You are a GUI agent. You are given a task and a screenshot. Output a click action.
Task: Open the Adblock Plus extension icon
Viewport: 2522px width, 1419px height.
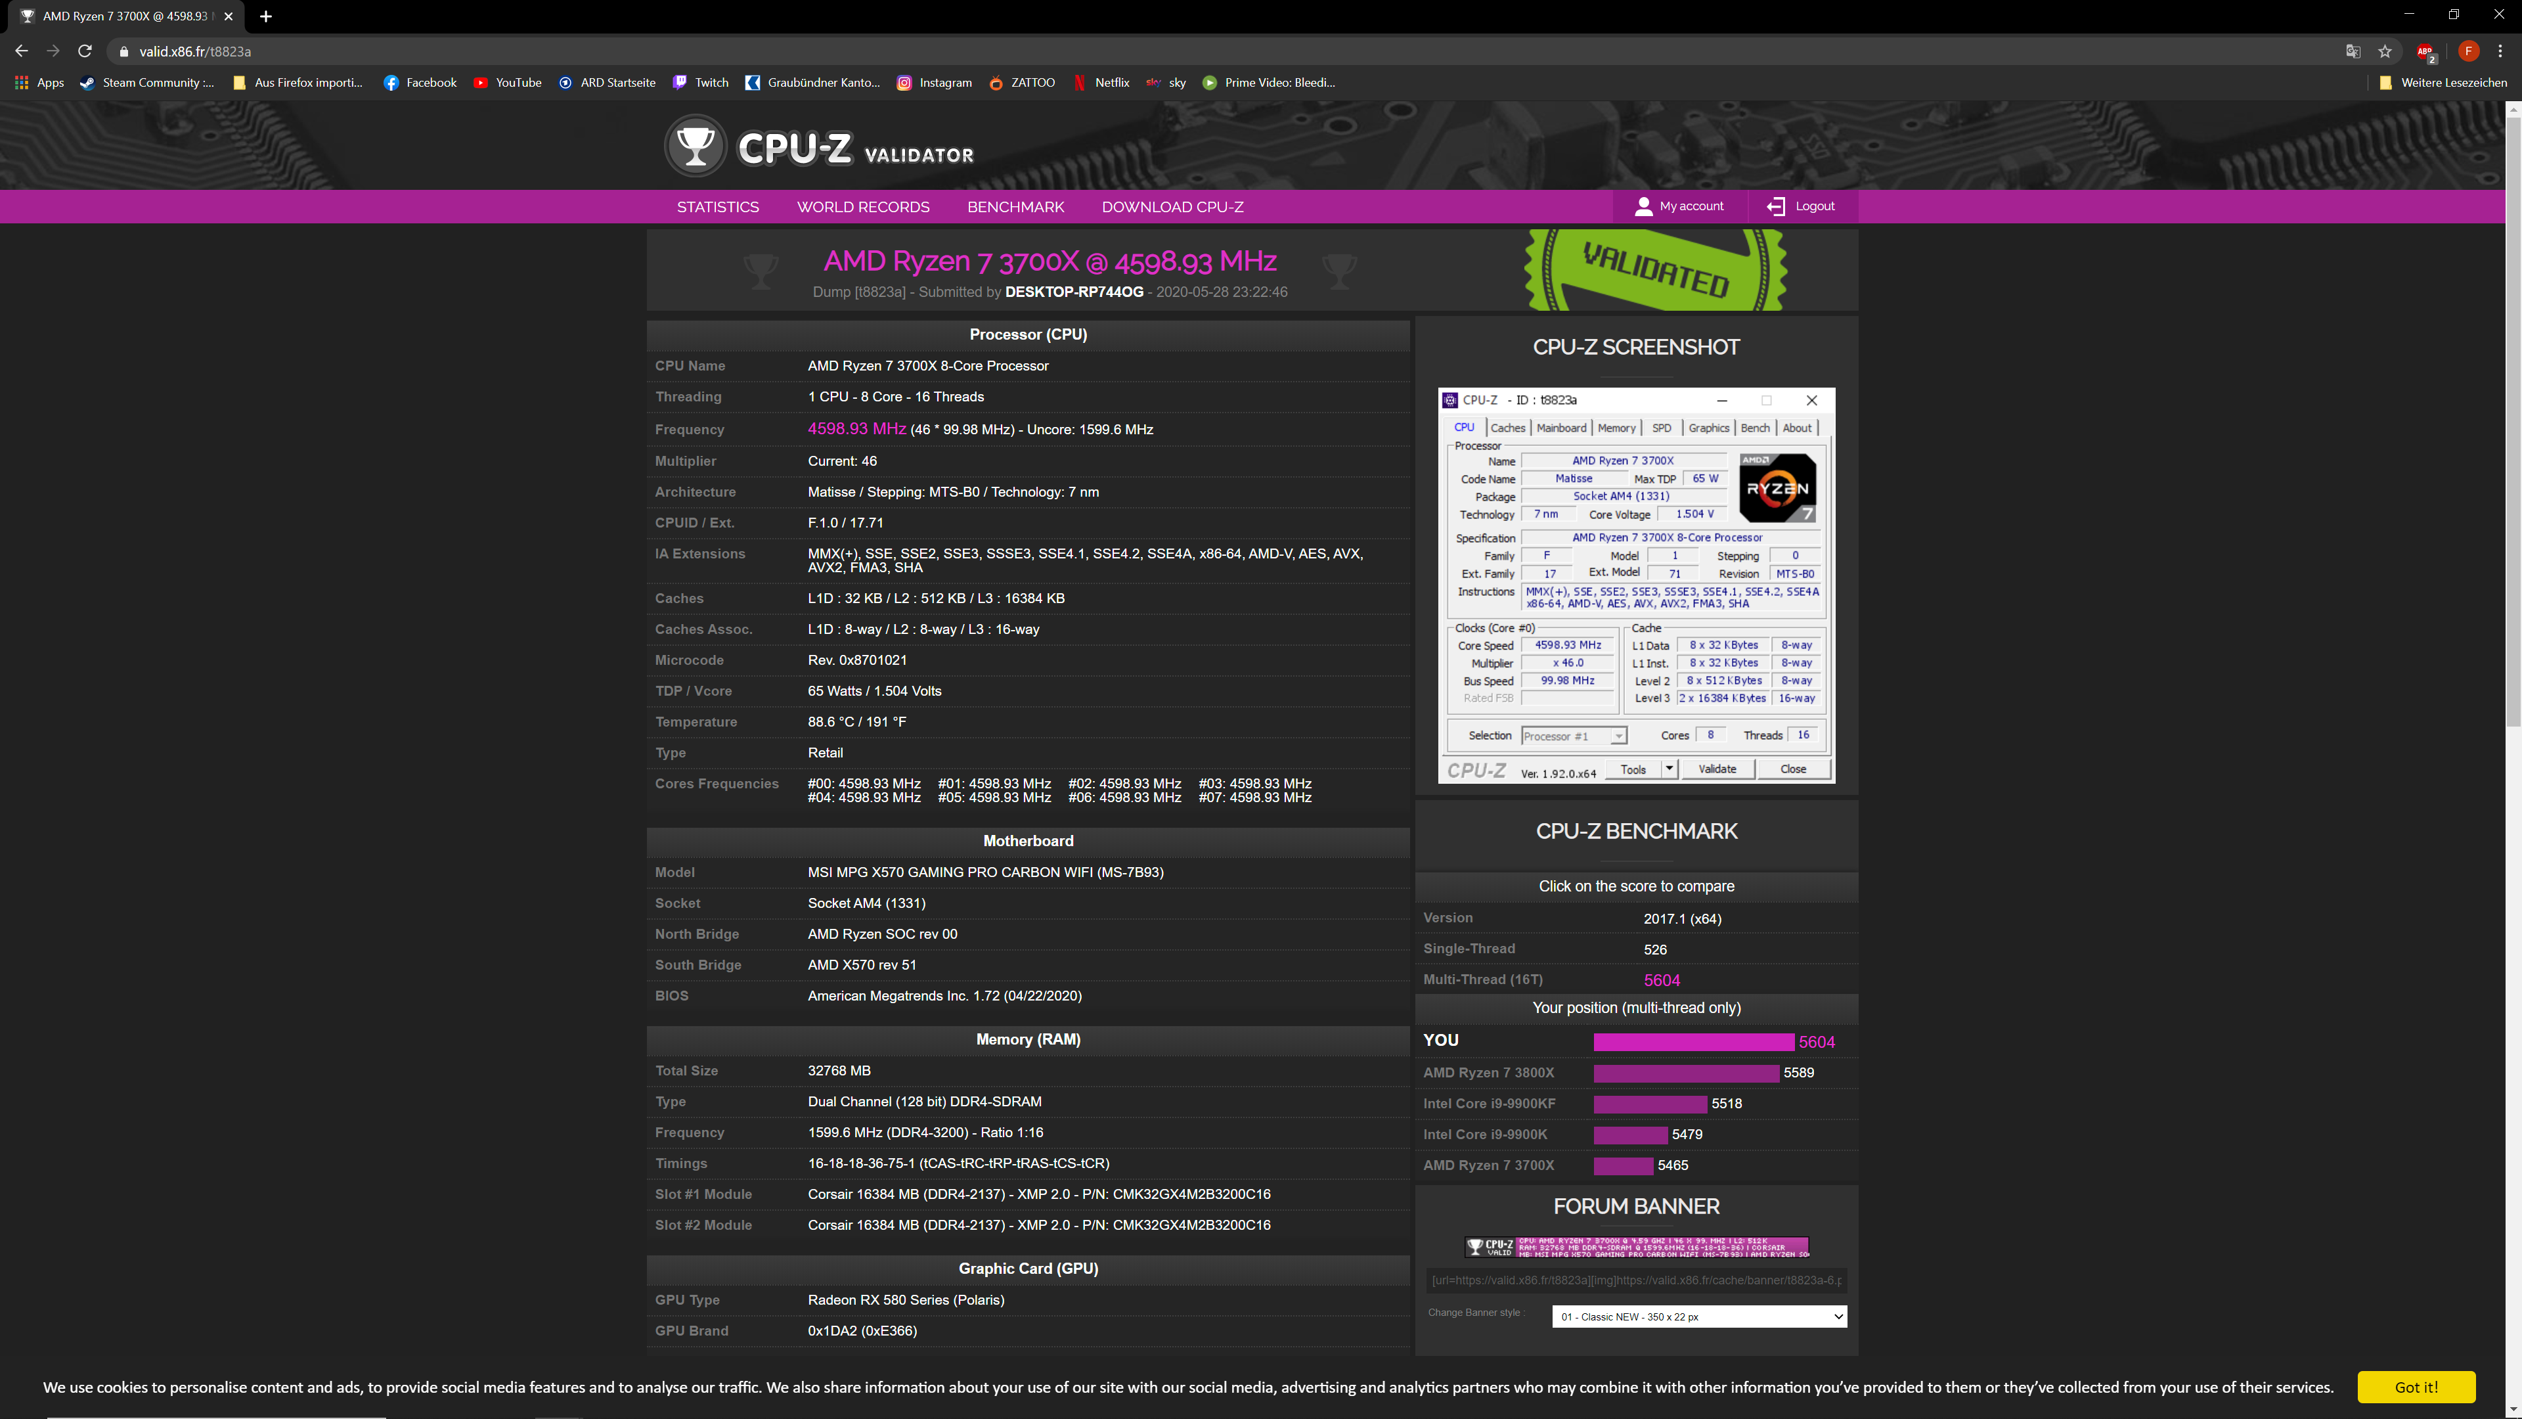pyautogui.click(x=2425, y=52)
